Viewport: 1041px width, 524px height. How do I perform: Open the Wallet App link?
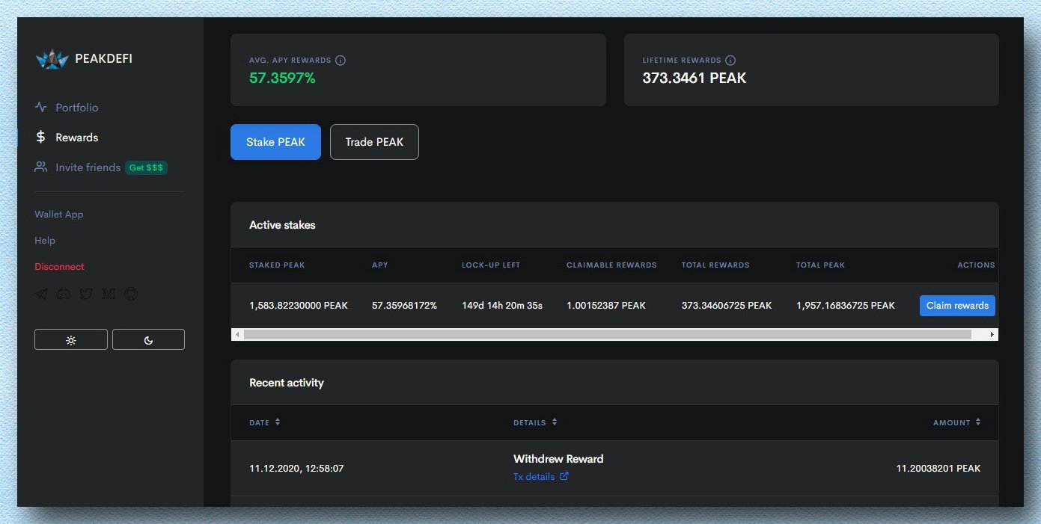coord(59,215)
